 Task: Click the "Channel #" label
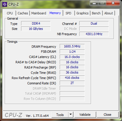(x=69, y=24)
